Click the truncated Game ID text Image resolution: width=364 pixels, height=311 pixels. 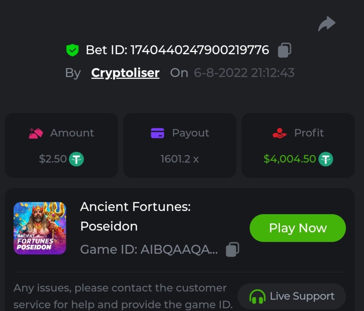[x=149, y=250]
